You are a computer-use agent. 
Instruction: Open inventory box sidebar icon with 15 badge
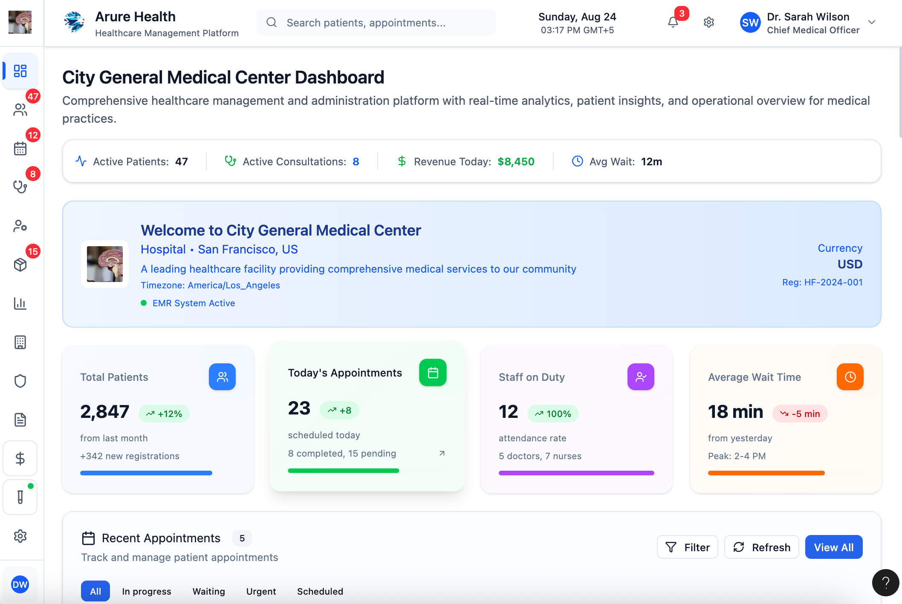[20, 265]
